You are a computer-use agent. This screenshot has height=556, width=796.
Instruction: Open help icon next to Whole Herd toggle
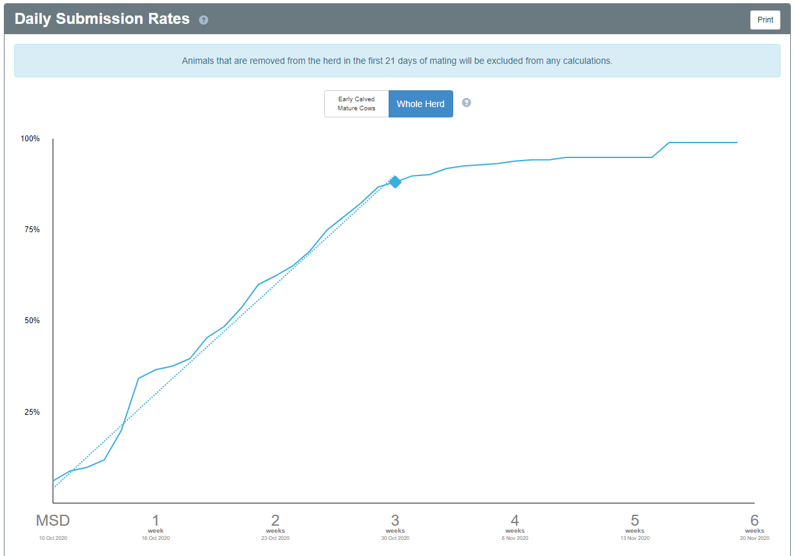point(467,103)
